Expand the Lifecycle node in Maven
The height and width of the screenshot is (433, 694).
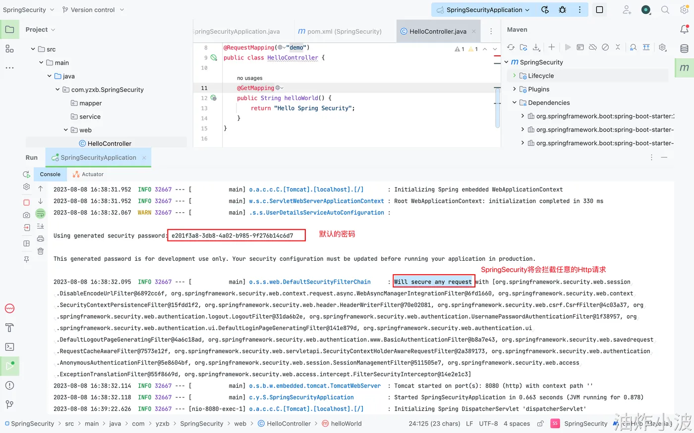pos(514,76)
